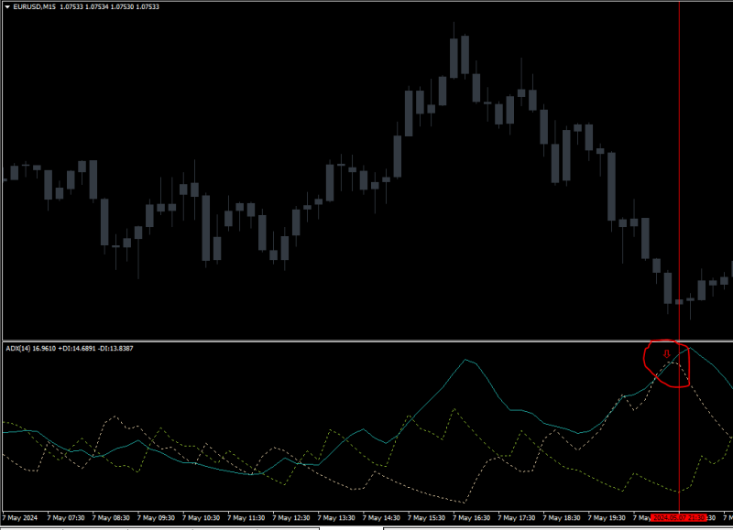This screenshot has width=733, height=530.
Task: Click the 7 May 09:30 time axis label
Action: click(x=156, y=518)
